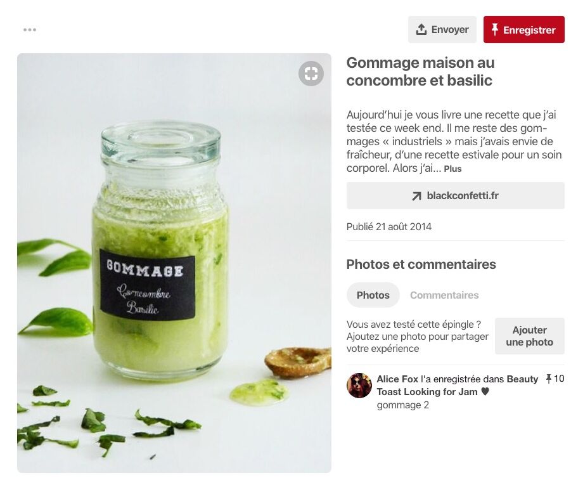Click the pin count icon showing 10
Image resolution: width=571 pixels, height=480 pixels.
point(548,379)
